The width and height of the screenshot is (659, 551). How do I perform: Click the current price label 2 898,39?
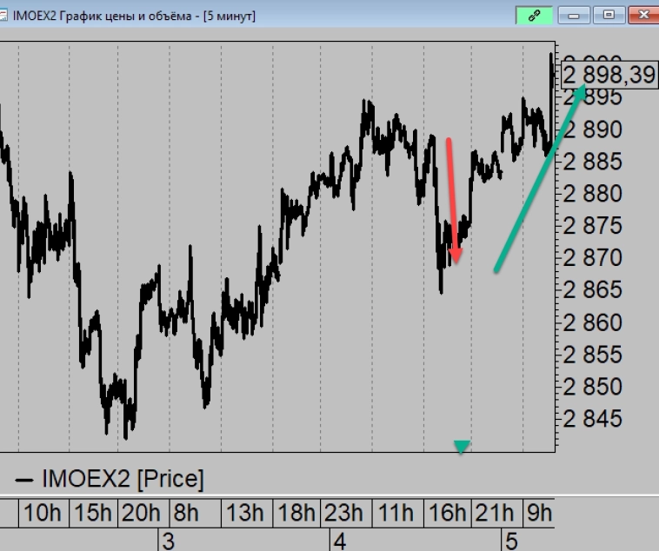[609, 76]
